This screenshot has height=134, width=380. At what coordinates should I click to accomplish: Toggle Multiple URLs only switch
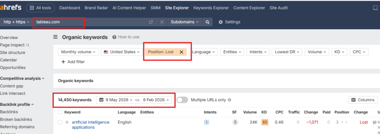point(182,100)
